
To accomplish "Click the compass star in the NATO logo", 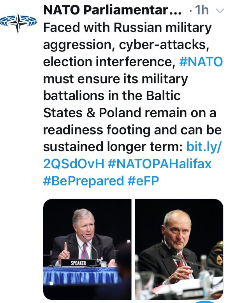I will (18, 23).
